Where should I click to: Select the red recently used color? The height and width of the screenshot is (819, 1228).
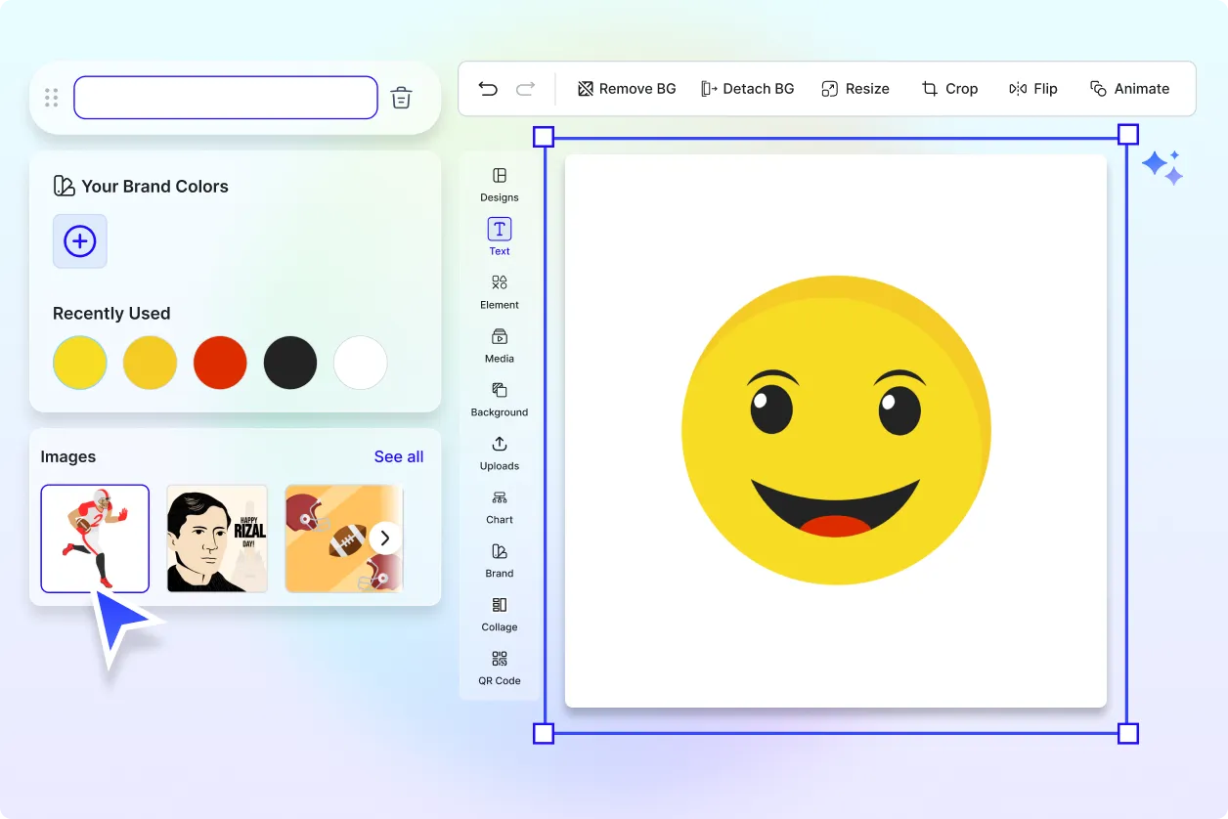pyautogui.click(x=220, y=363)
